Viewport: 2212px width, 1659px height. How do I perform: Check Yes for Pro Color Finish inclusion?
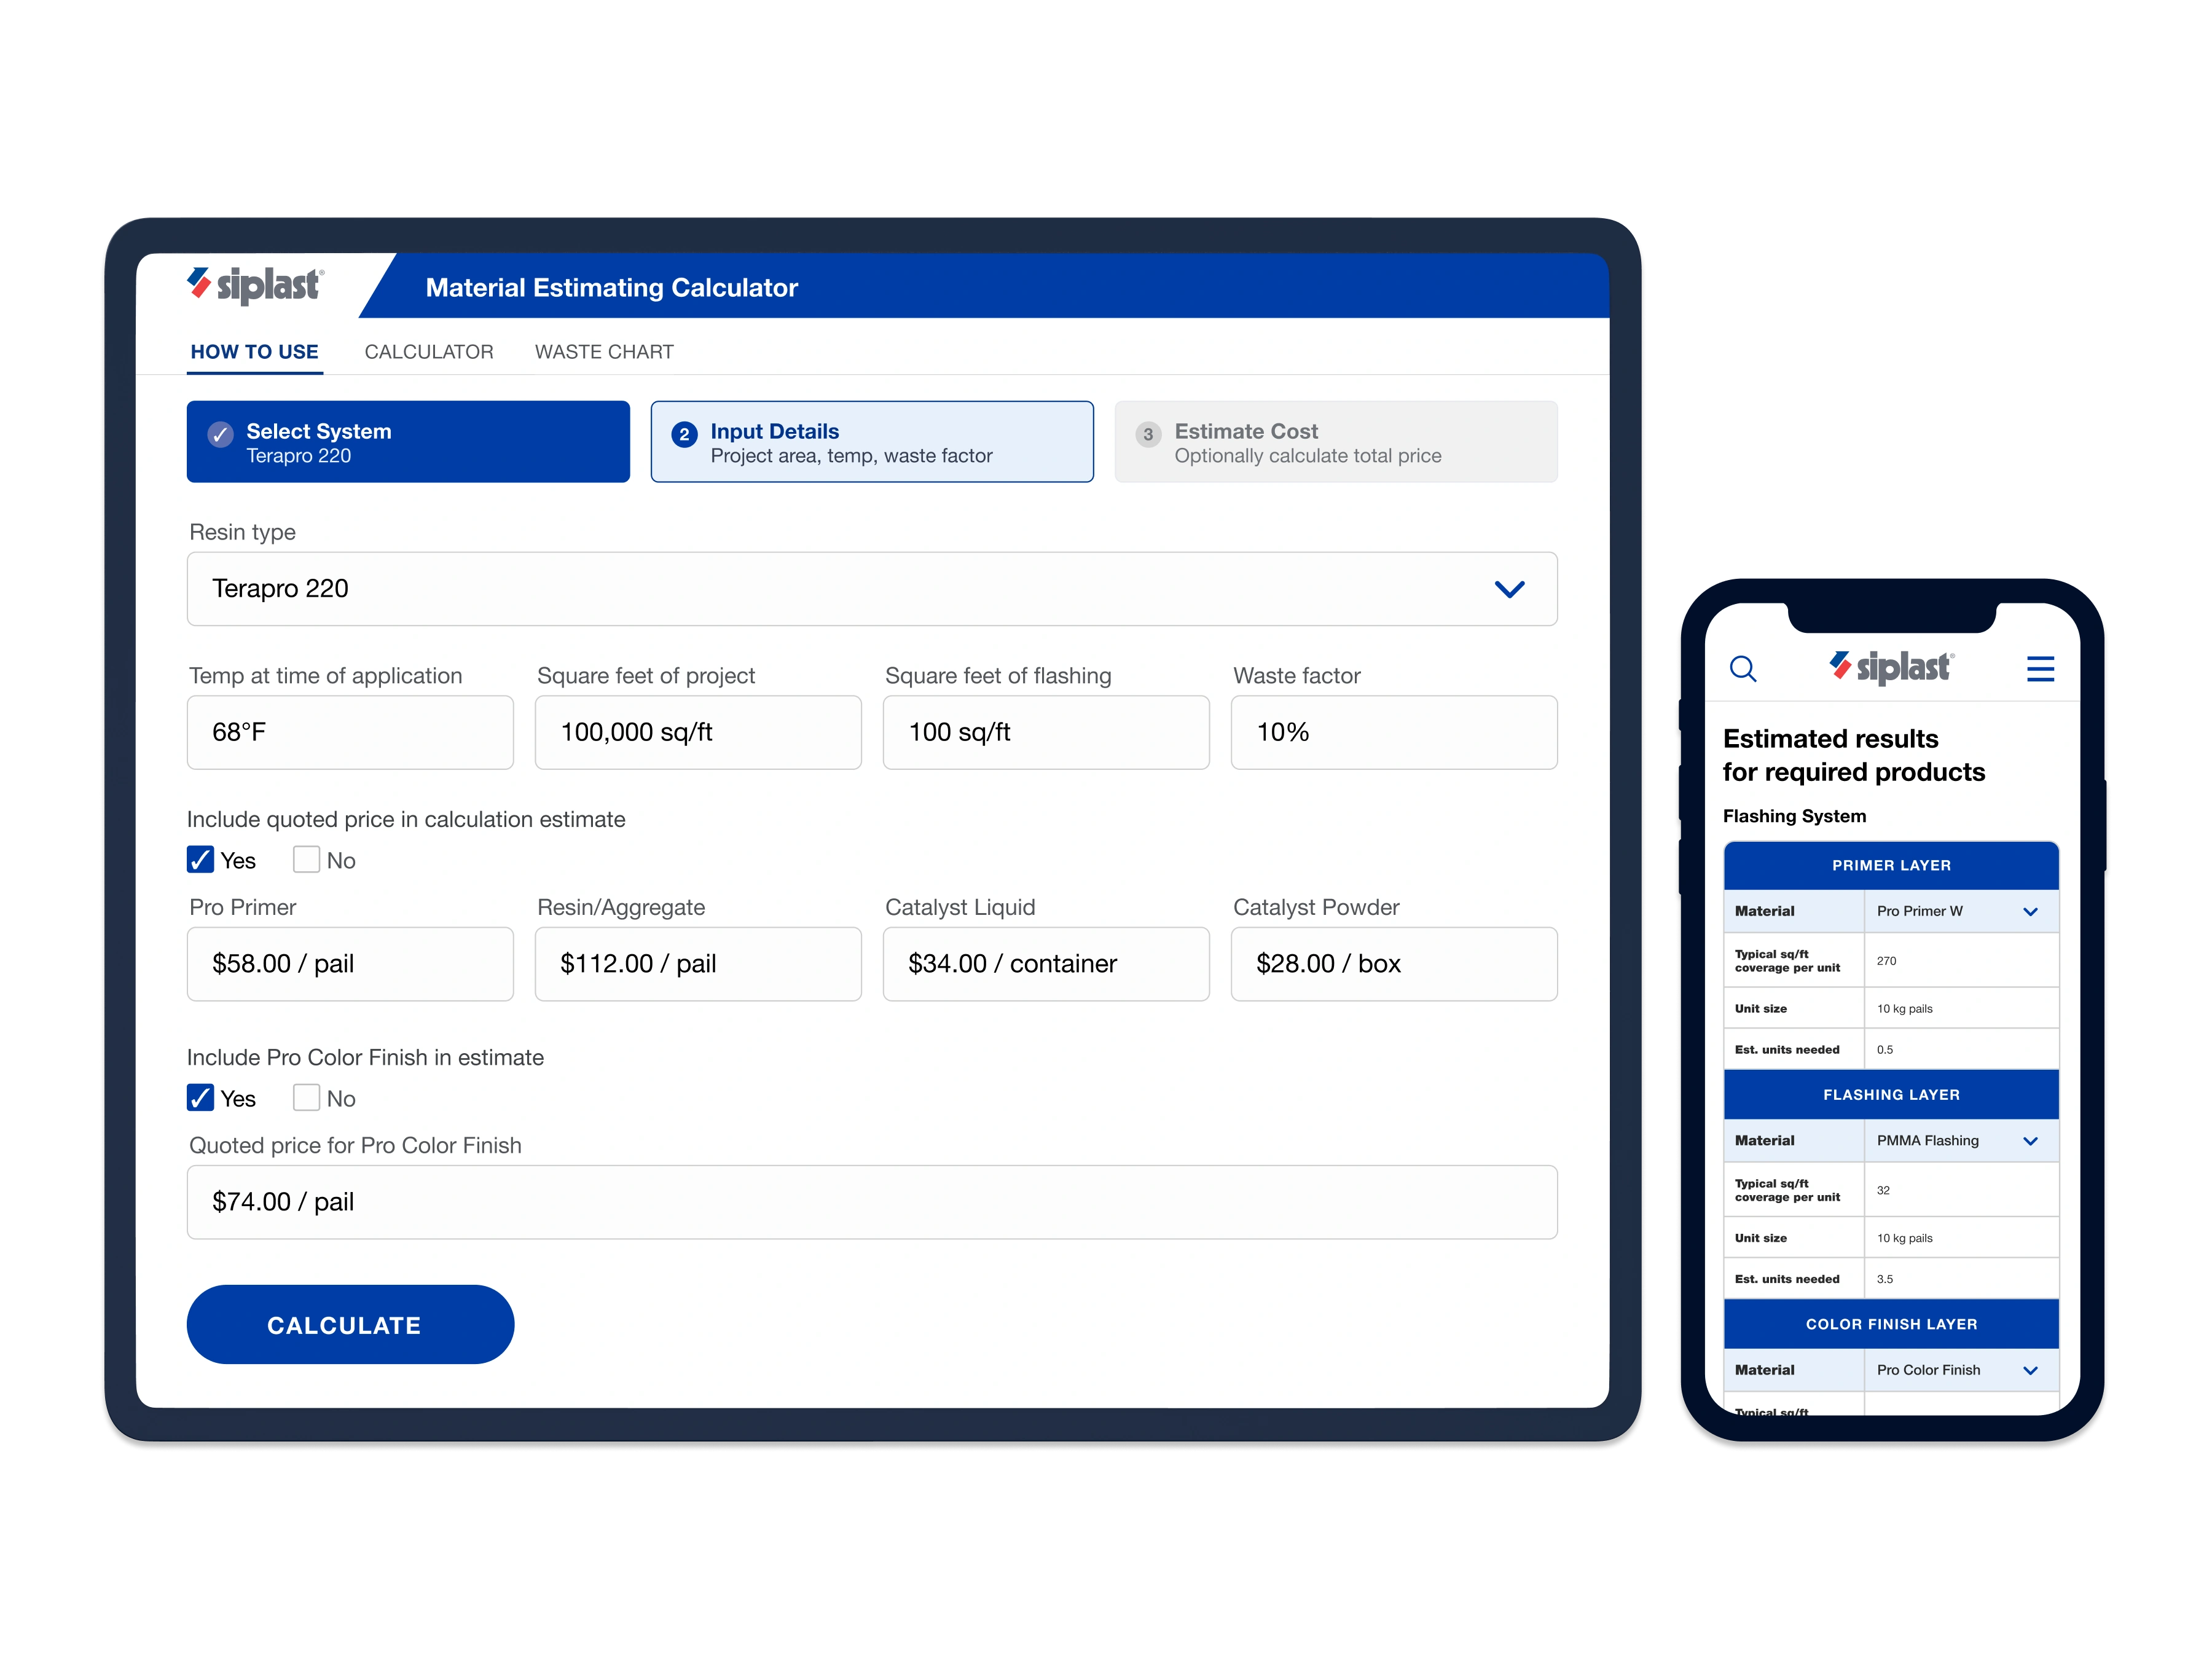pyautogui.click(x=200, y=1098)
